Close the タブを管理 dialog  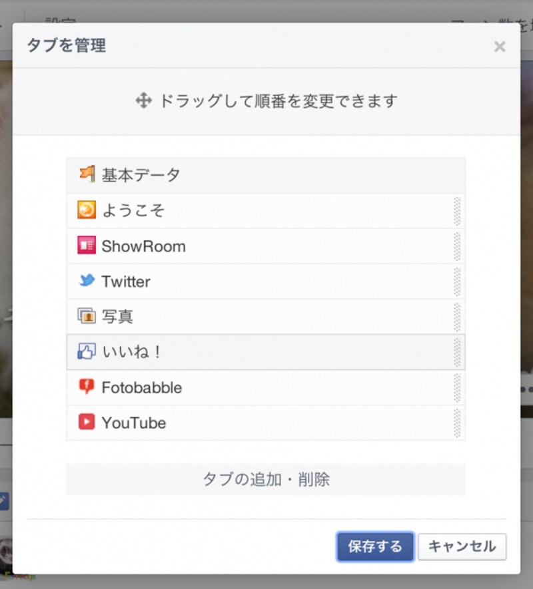[x=500, y=47]
